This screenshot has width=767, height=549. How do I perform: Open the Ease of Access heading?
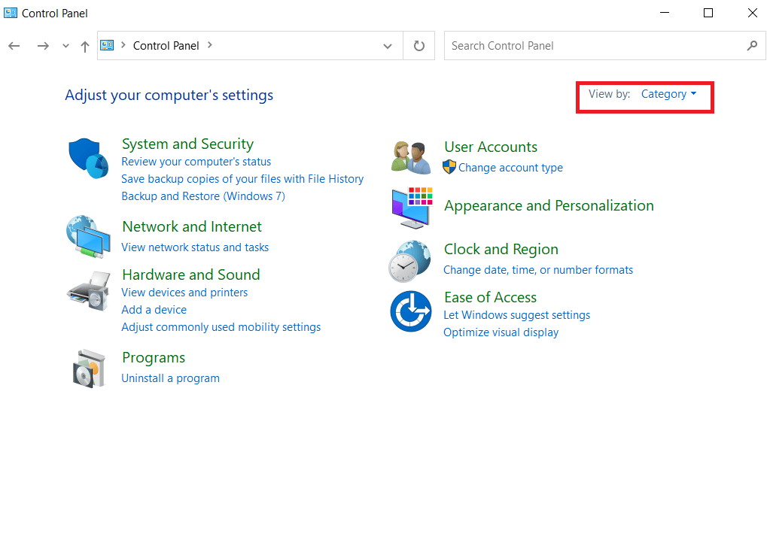click(x=490, y=297)
